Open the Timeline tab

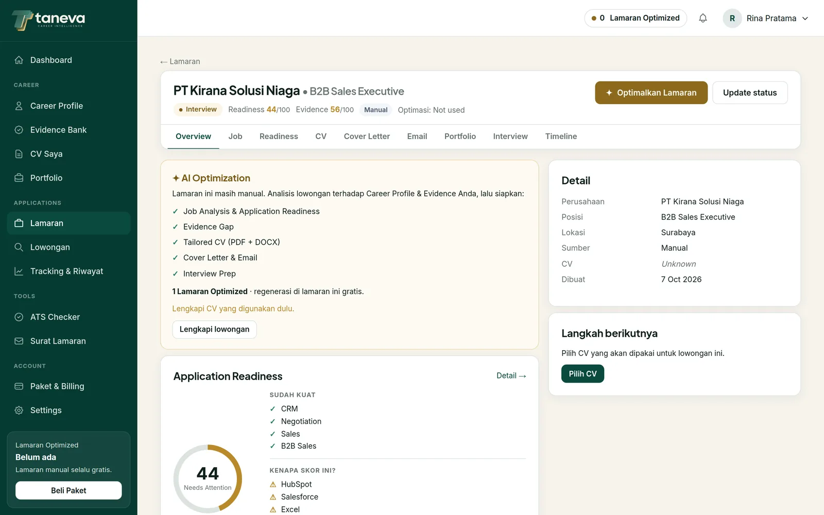561,136
